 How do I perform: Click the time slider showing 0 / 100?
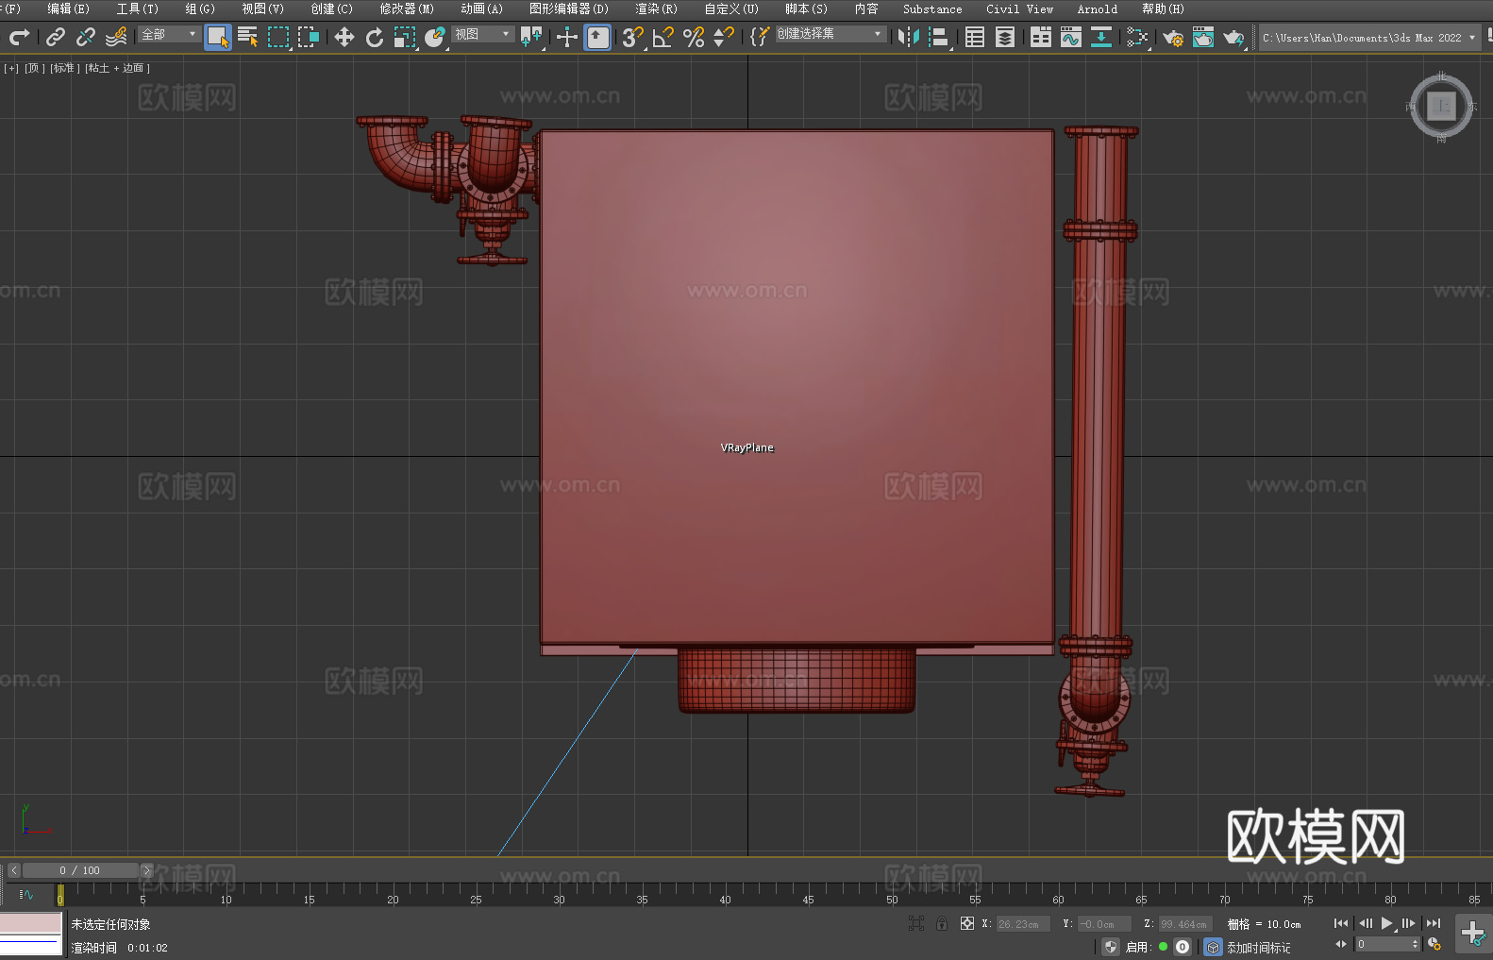coord(80,870)
